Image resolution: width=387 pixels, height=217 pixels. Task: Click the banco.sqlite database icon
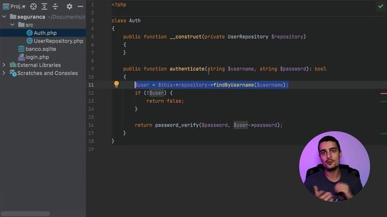click(x=21, y=49)
